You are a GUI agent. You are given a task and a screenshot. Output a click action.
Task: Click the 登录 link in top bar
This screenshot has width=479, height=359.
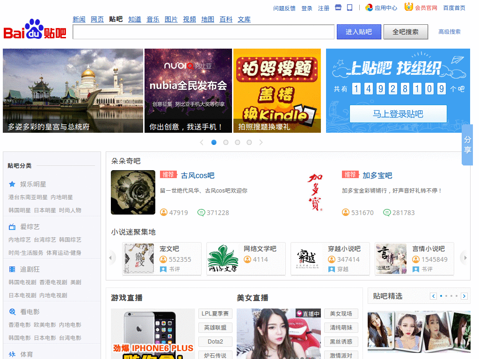307,8
